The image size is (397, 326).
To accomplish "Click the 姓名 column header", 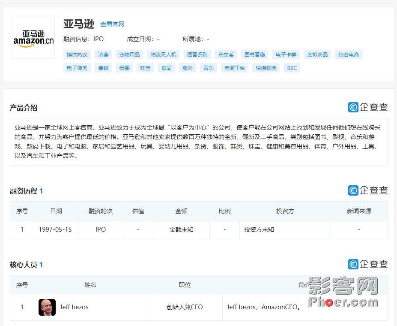I will pyautogui.click(x=90, y=285).
